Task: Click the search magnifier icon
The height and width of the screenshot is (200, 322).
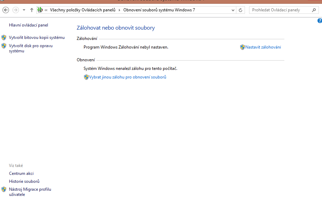Action: [314, 10]
